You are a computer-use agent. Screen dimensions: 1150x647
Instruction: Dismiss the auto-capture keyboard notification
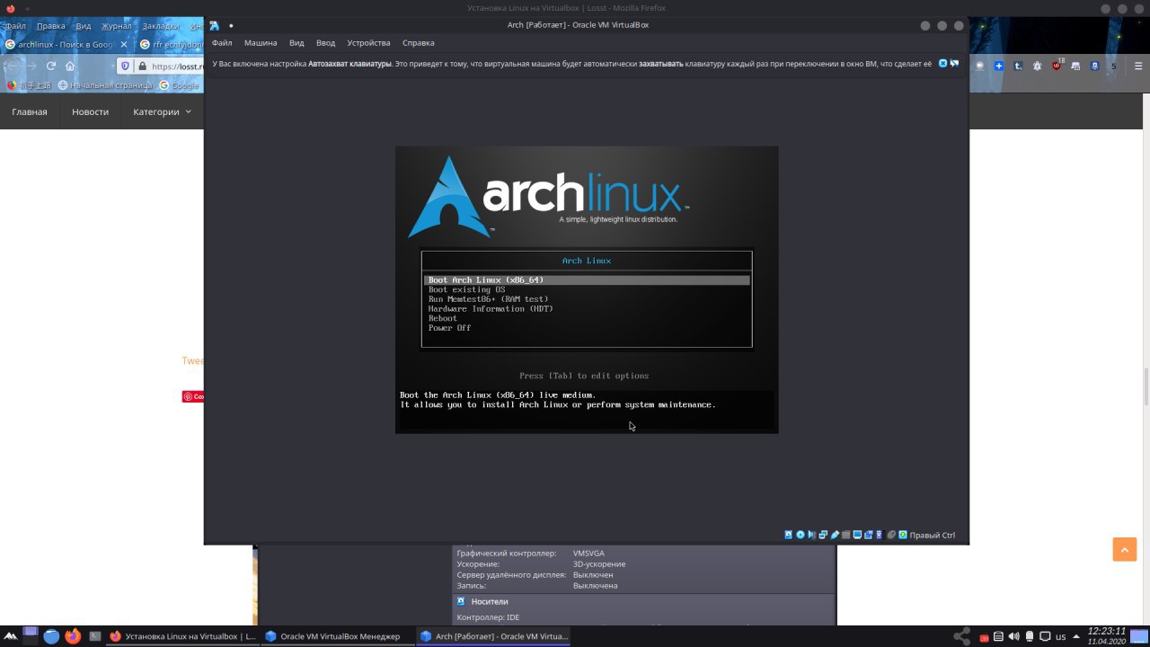click(942, 63)
